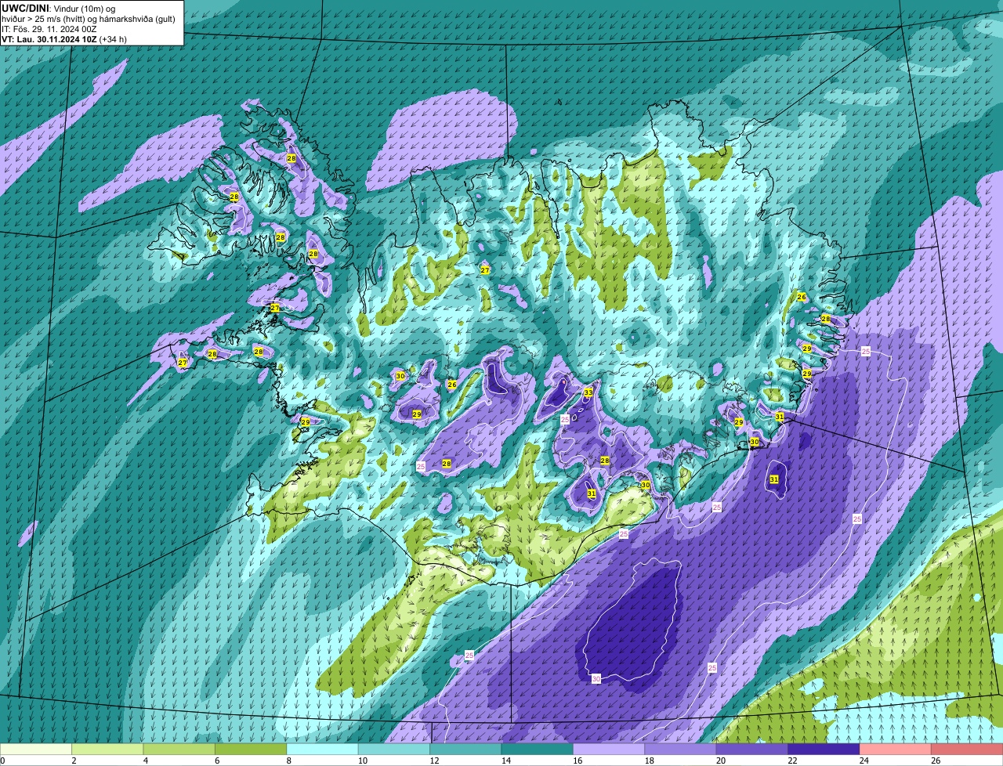Click the legend scale tick label 6
The height and width of the screenshot is (766, 1003).
217,761
